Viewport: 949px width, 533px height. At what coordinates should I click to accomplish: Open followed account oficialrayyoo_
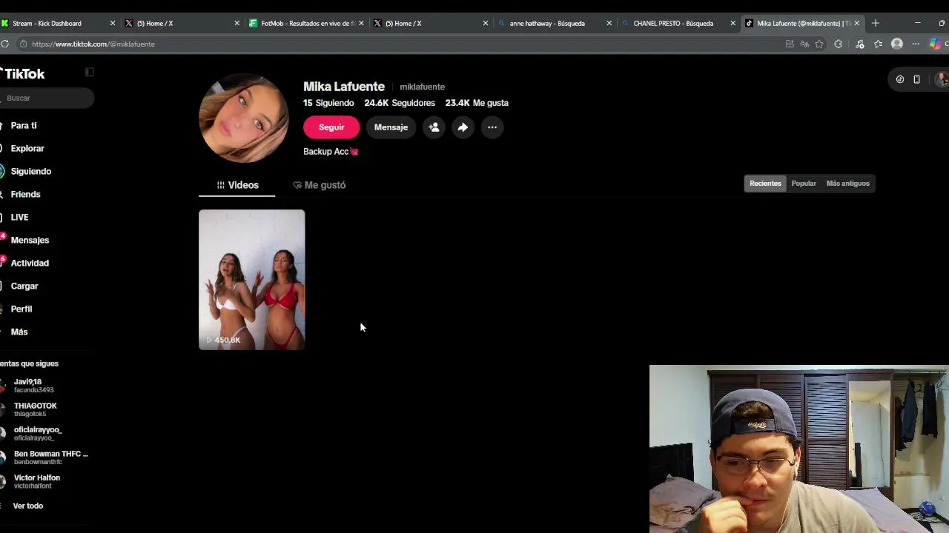pyautogui.click(x=44, y=434)
